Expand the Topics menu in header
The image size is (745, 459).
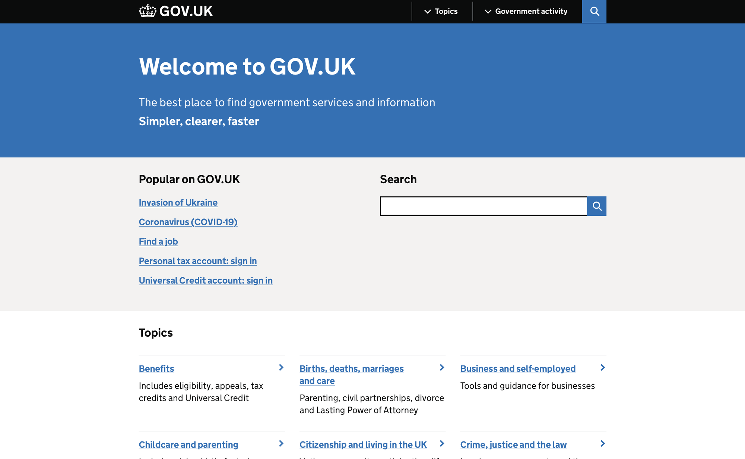[441, 12]
